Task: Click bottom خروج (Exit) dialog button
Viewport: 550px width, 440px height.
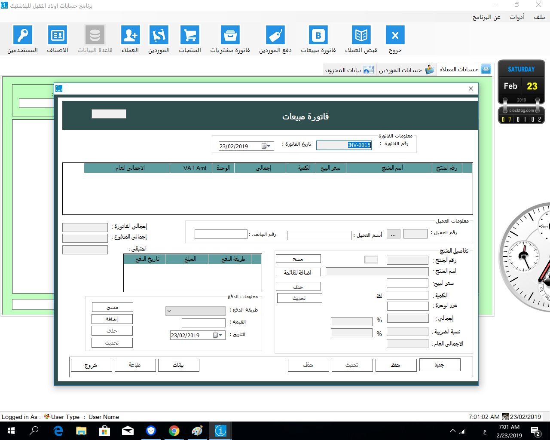Action: click(x=91, y=365)
